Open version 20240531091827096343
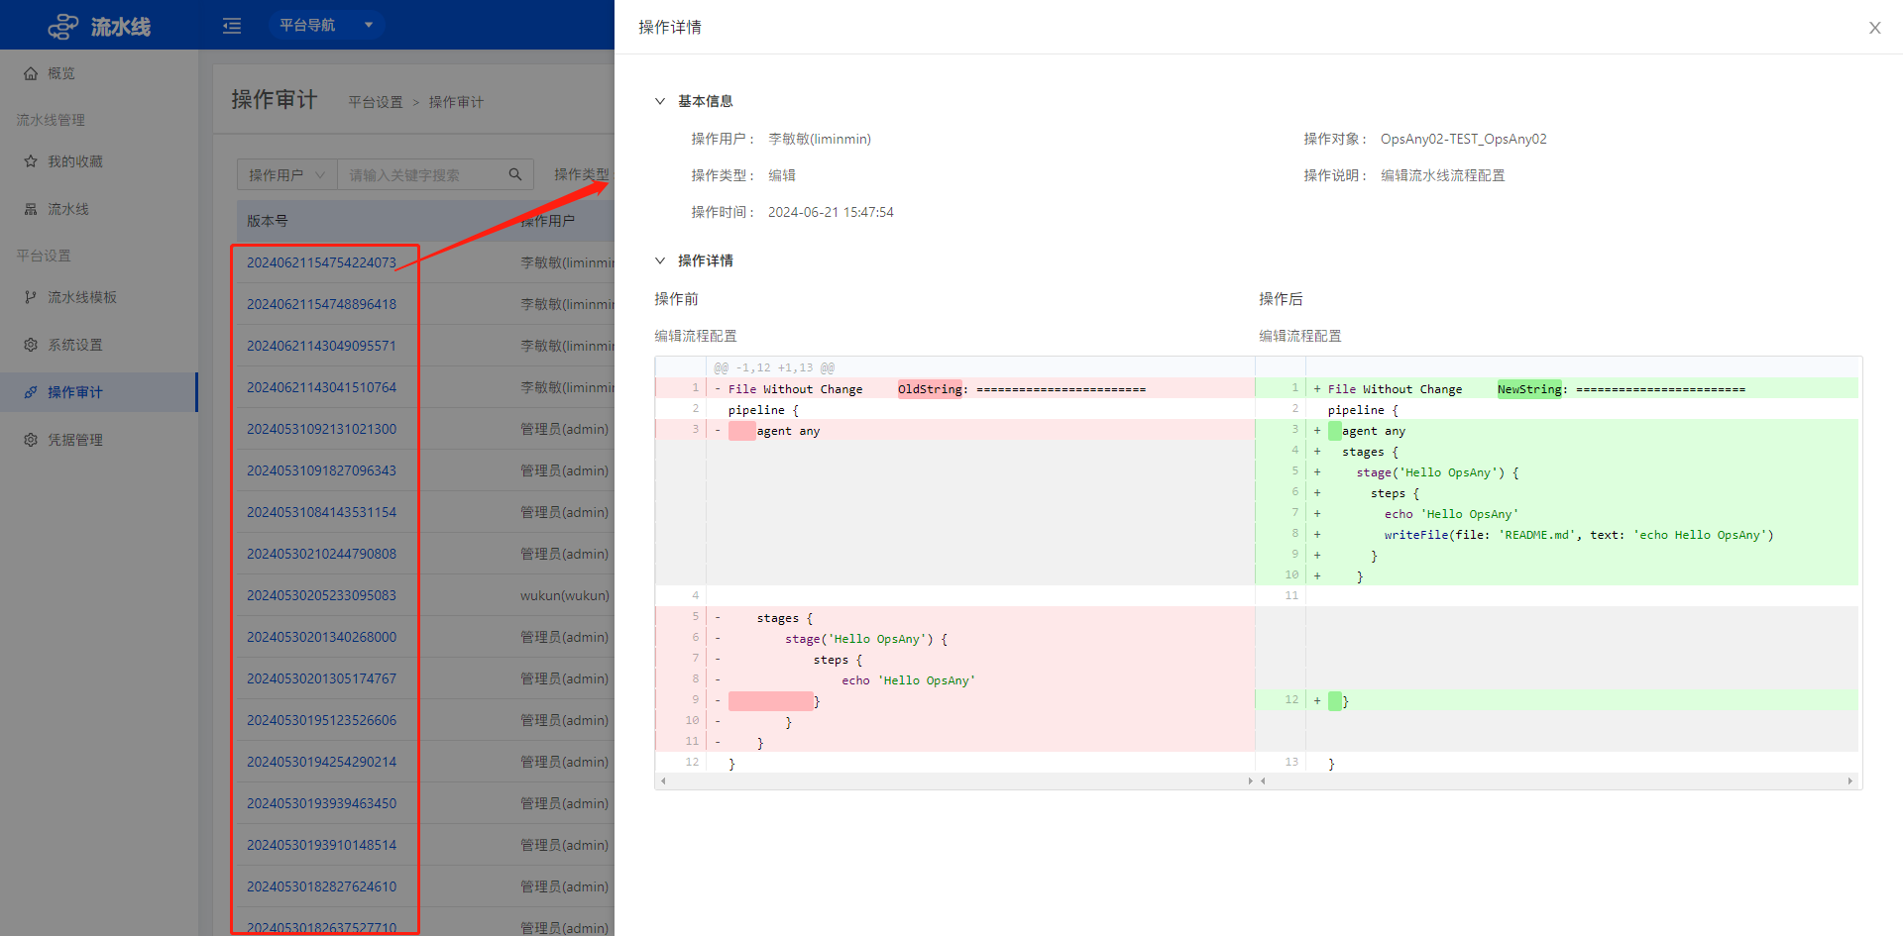The image size is (1903, 936). click(x=321, y=470)
